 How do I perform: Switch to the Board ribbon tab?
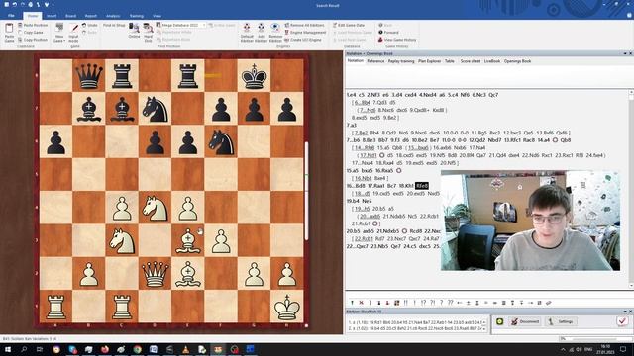(x=70, y=16)
